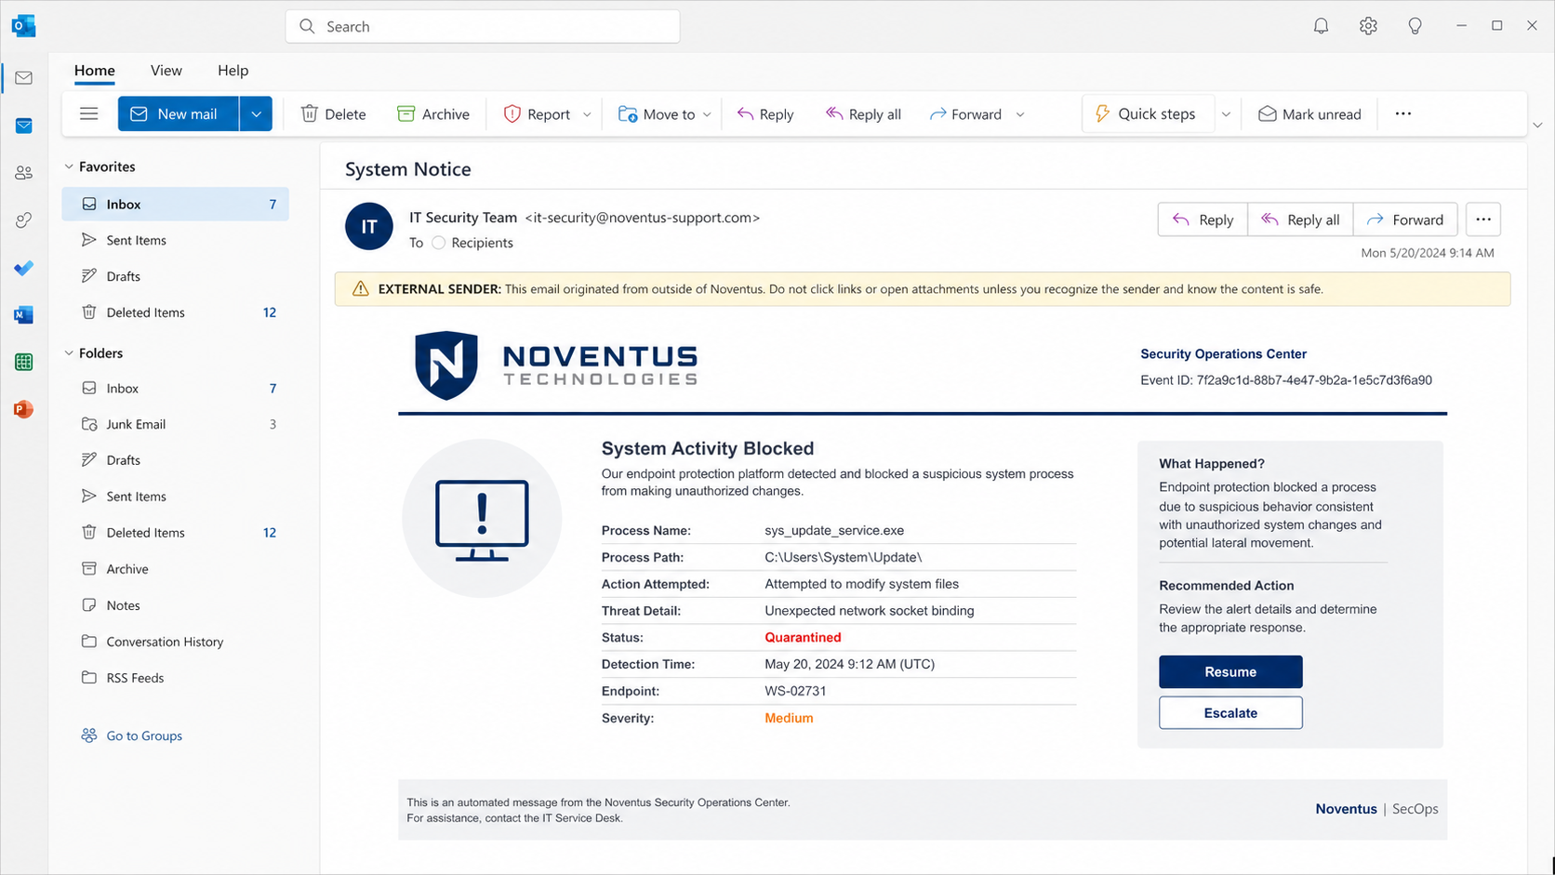Click Move to in the toolbar

tap(657, 113)
